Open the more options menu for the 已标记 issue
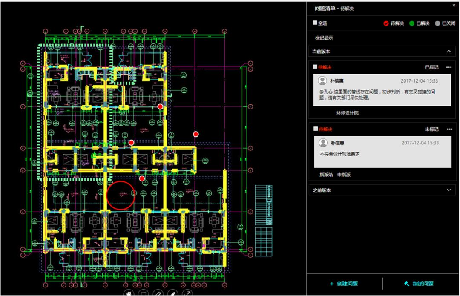460x296 pixels. click(x=448, y=67)
